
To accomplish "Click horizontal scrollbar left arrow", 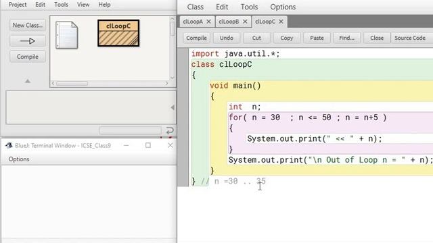I will tap(53, 83).
